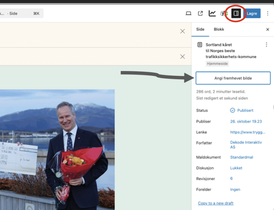Dismiss the lower notice banner
Viewport: 274px width, 210px height.
click(x=182, y=57)
